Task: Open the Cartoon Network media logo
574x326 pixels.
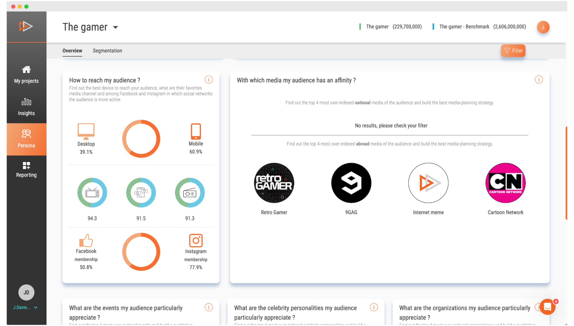Action: point(506,183)
